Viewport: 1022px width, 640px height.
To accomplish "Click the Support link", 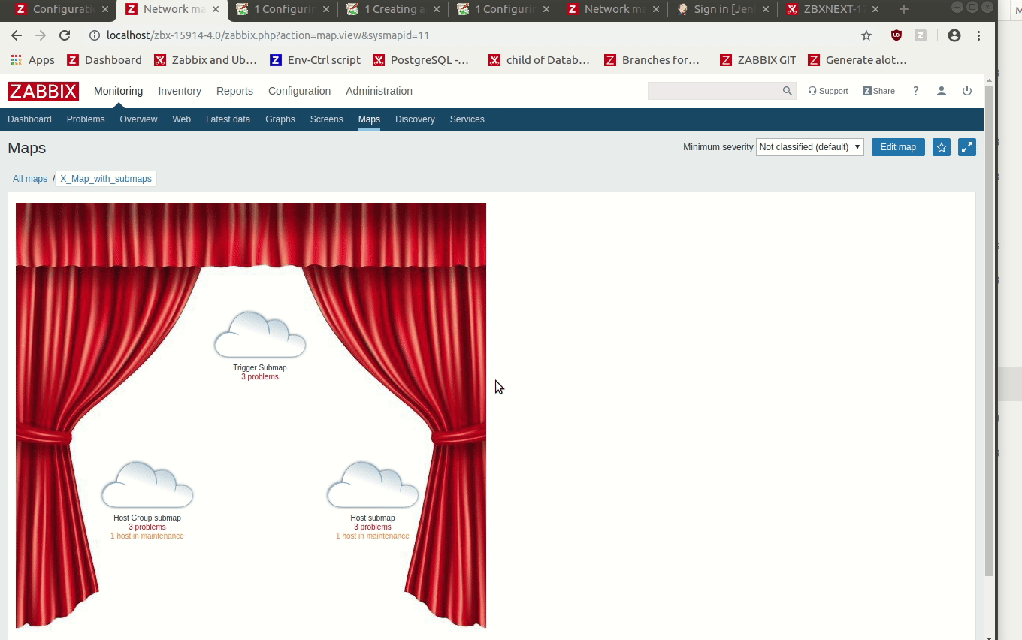I will 828,91.
